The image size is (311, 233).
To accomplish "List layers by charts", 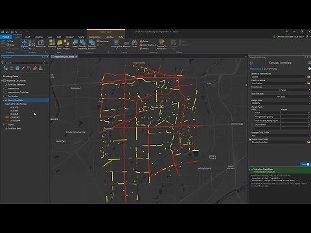I will 41,68.
